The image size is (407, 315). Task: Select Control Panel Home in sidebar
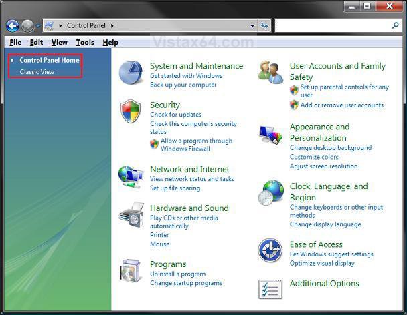pyautogui.click(x=50, y=60)
